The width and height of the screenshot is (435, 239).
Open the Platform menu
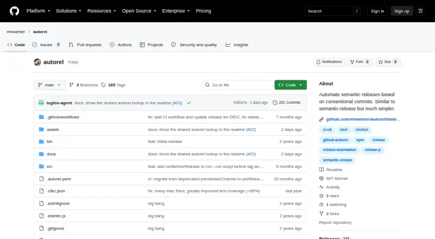point(38,11)
